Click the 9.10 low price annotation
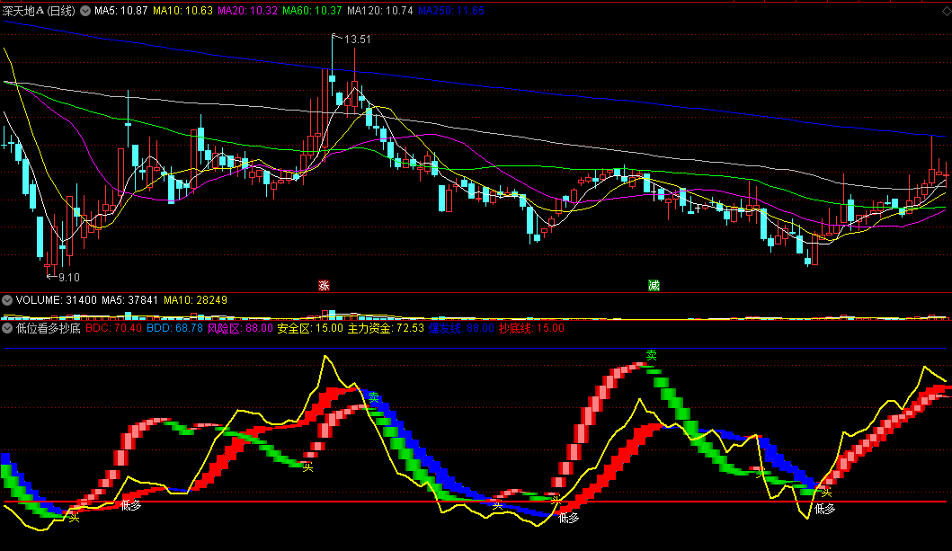952x551 pixels. (x=68, y=278)
